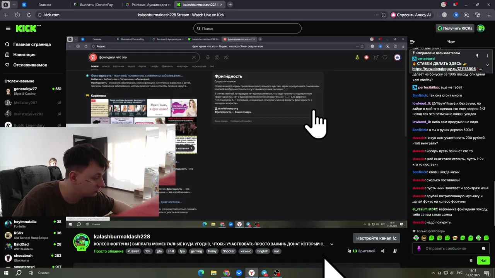This screenshot has width=495, height=278.
Task: Select the казино tag
Action: click(246, 251)
